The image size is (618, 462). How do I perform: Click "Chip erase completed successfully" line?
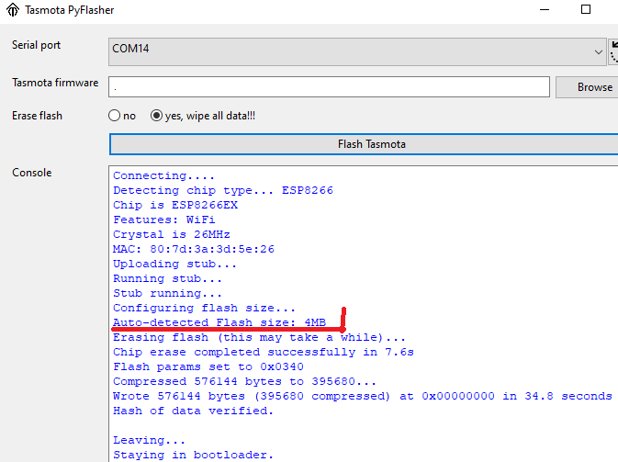(264, 352)
